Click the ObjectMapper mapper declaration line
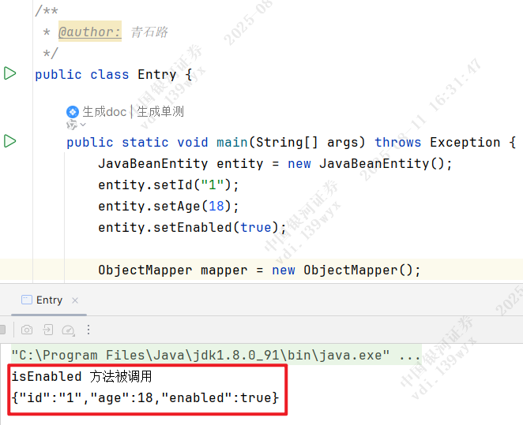Image resolution: width=523 pixels, height=425 pixels. [259, 270]
